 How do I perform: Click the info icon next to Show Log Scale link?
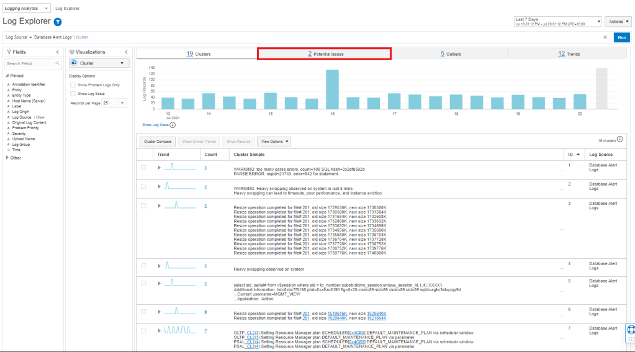click(x=173, y=125)
